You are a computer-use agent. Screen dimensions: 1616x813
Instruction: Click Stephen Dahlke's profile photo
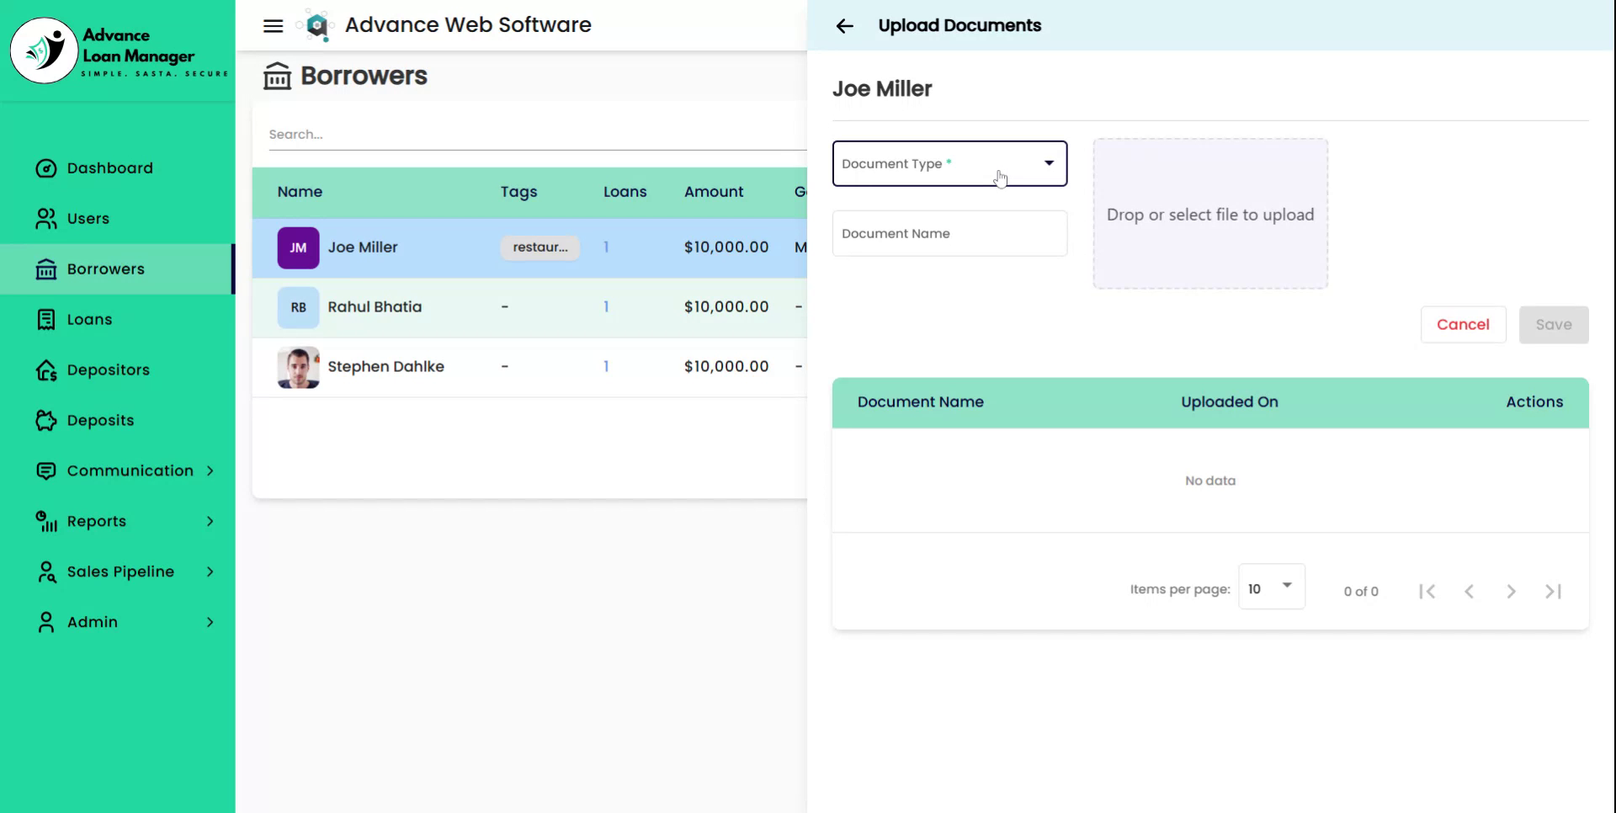click(298, 367)
